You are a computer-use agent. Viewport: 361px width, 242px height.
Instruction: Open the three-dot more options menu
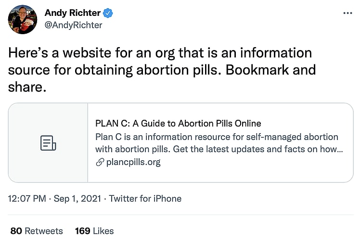coord(348,13)
